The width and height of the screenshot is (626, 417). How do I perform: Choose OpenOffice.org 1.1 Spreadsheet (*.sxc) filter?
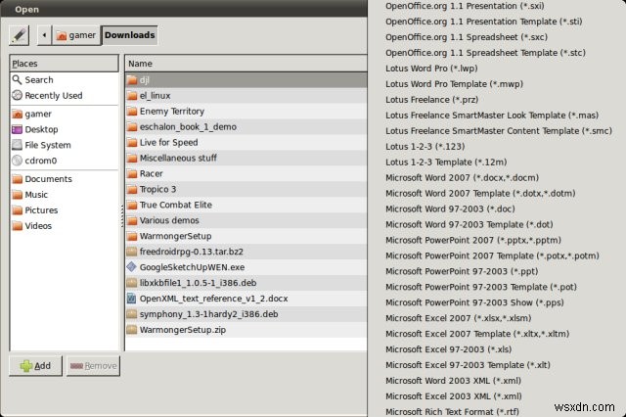point(467,37)
